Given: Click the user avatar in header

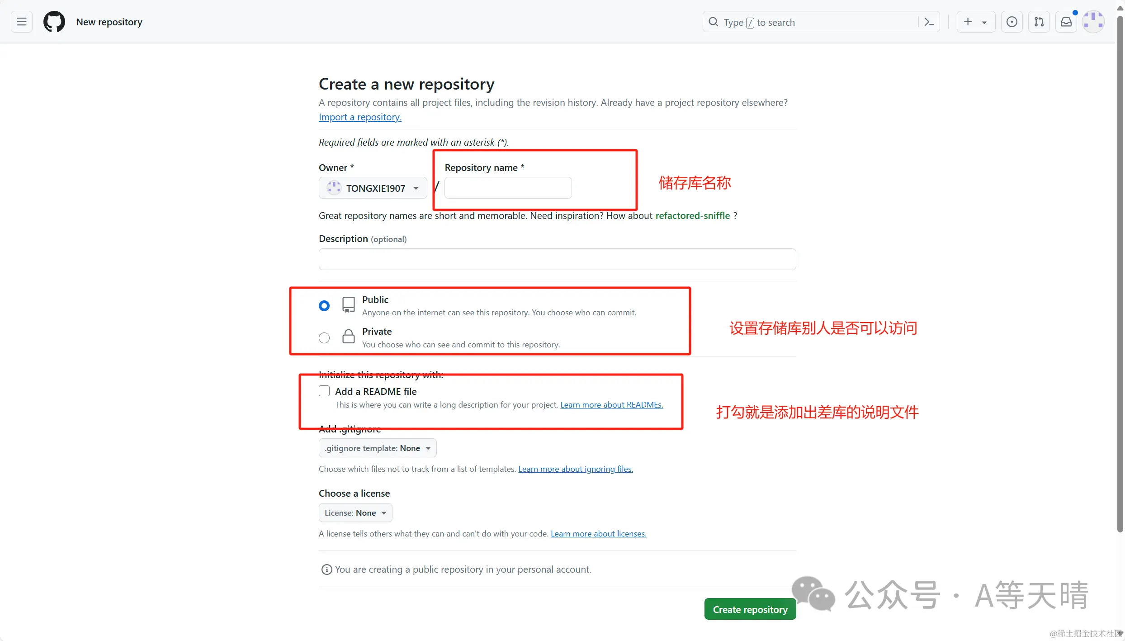Looking at the screenshot, I should (x=1093, y=22).
